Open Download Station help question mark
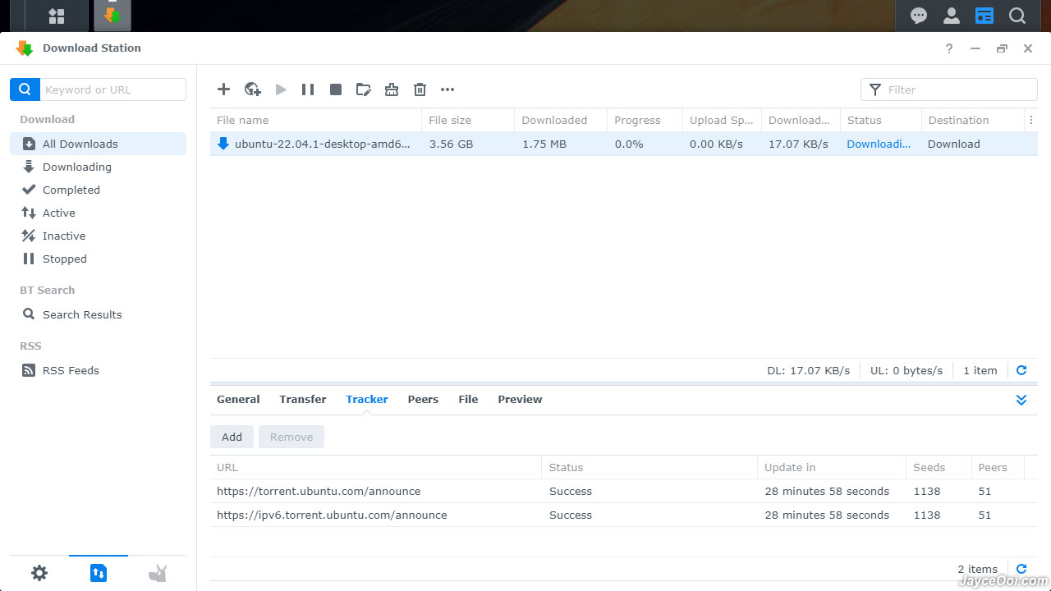 pyautogui.click(x=949, y=48)
